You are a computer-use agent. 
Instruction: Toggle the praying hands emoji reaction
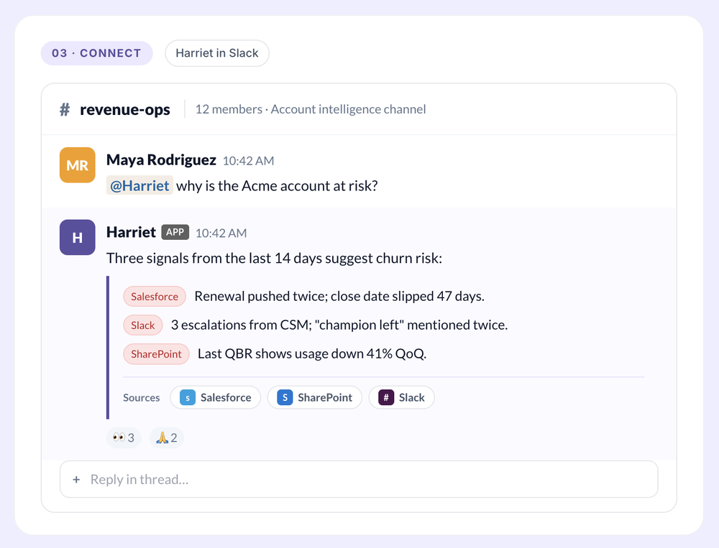[167, 437]
